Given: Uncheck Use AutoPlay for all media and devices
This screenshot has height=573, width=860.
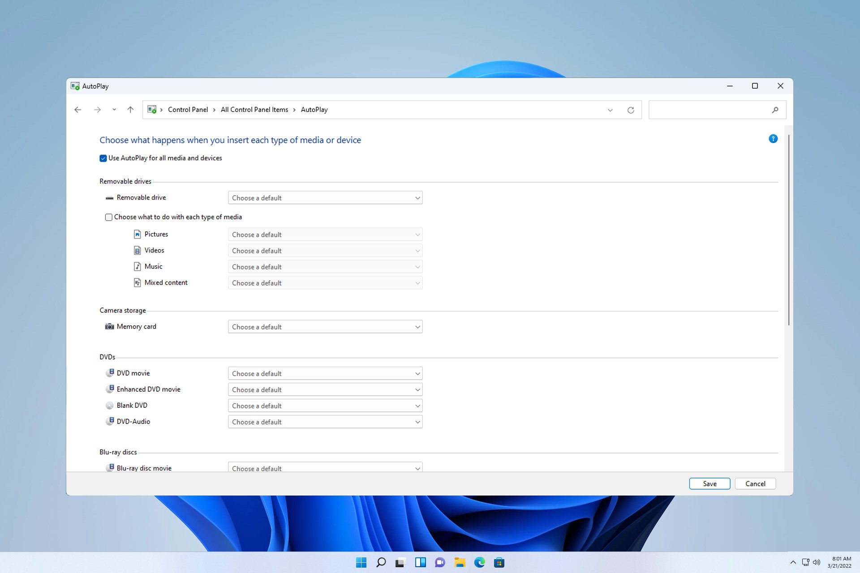Looking at the screenshot, I should pos(103,158).
